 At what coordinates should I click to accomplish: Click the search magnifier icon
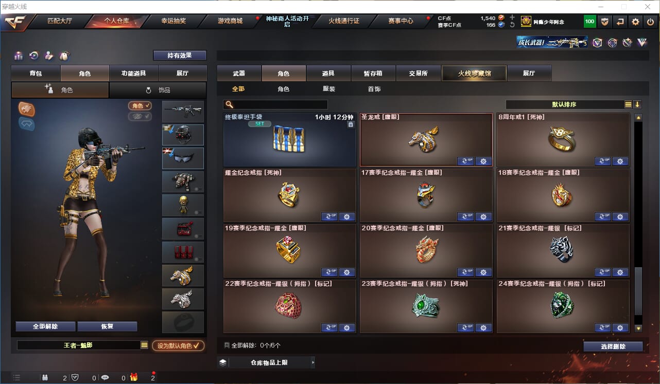[229, 104]
